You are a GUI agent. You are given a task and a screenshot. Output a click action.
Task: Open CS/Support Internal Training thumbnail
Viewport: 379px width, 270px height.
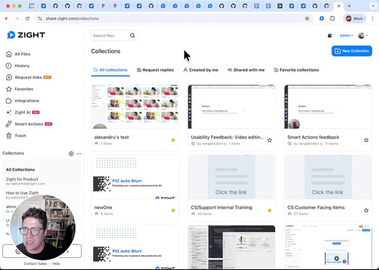click(231, 177)
